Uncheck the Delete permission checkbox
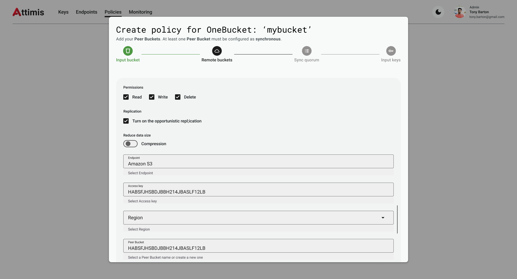The image size is (517, 279). tap(178, 97)
